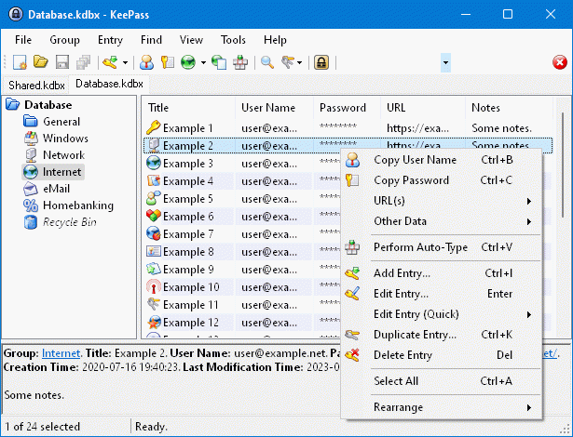The image size is (573, 437).
Task: Open the View menu
Action: (191, 40)
